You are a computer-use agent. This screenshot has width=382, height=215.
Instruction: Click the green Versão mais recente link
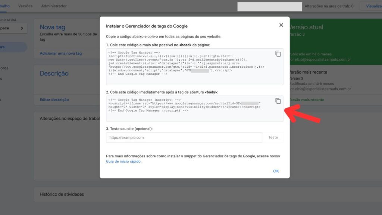tap(307, 100)
